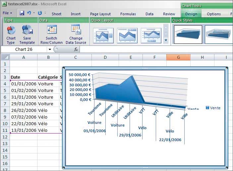Apply the first Quick Layout thumbnail

pos(103,35)
